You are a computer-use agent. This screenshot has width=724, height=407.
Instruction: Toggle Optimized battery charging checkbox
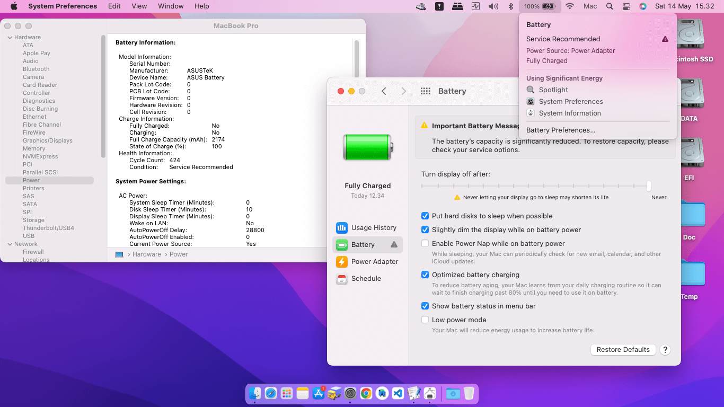pos(425,275)
